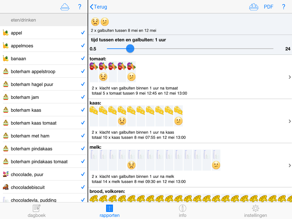Toggle the boterham hagel puur checkmark
Viewport: 292px width, 219px height.
83,84
